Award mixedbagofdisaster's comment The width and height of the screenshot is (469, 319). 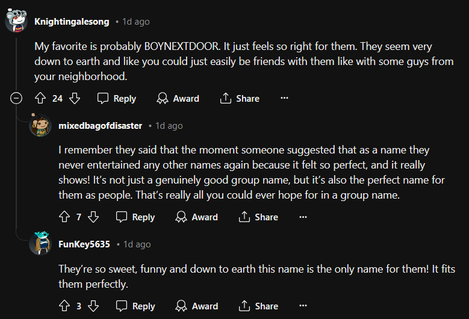pos(196,217)
